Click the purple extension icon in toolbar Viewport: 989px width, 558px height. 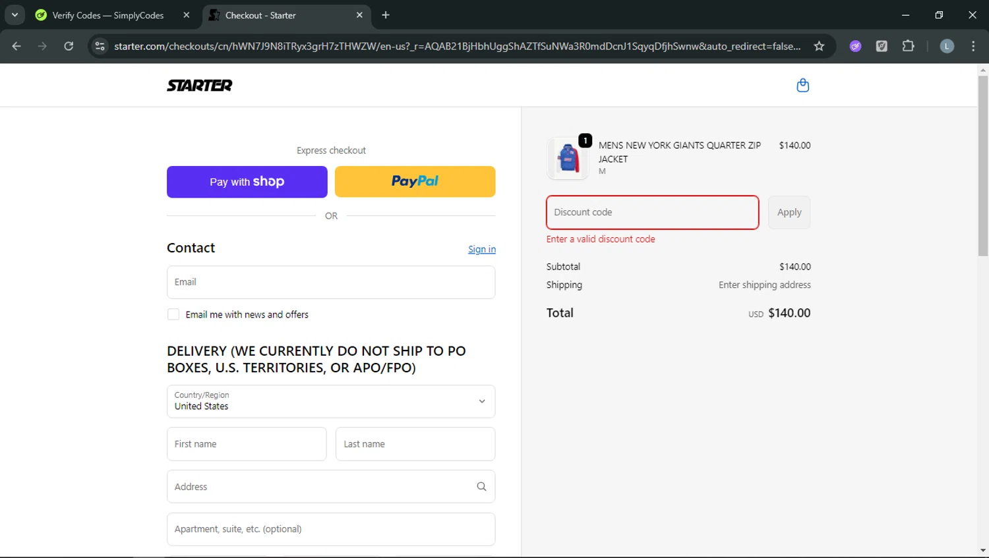(x=855, y=46)
